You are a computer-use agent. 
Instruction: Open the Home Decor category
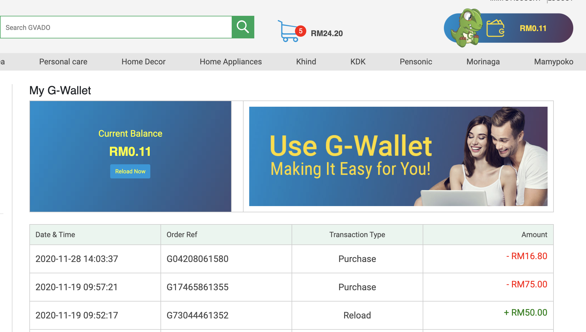coord(144,62)
